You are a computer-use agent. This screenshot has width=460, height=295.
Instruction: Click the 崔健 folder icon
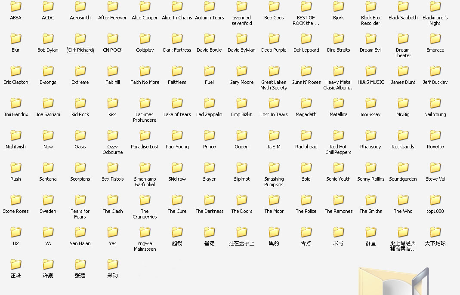(x=210, y=232)
